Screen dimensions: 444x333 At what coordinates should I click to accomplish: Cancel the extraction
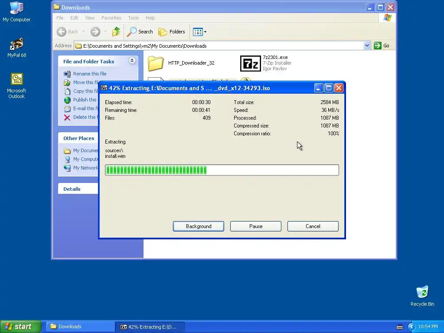pyautogui.click(x=313, y=226)
